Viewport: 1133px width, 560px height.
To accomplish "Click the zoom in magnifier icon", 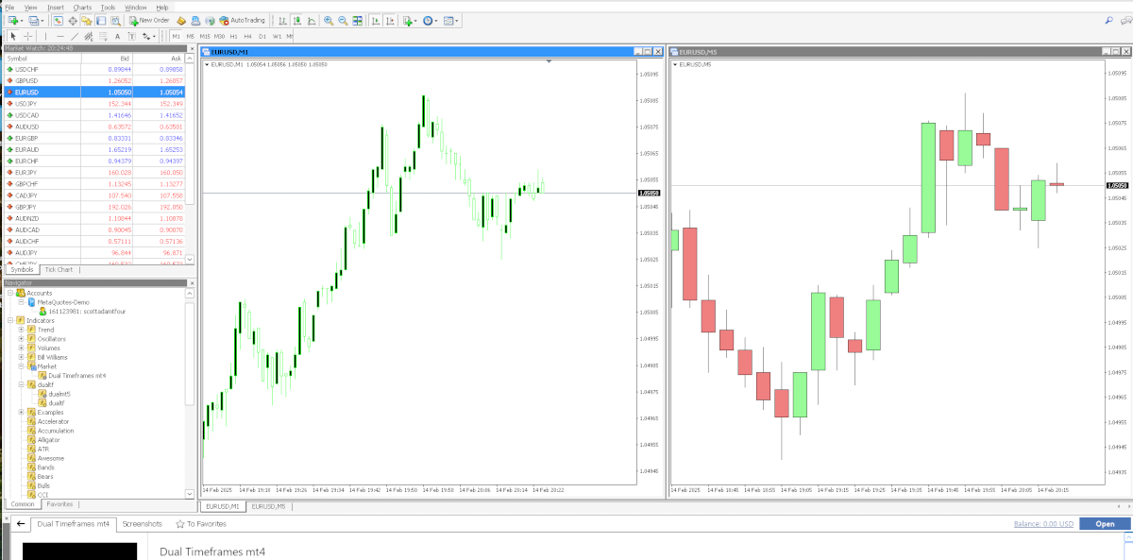I will click(328, 20).
